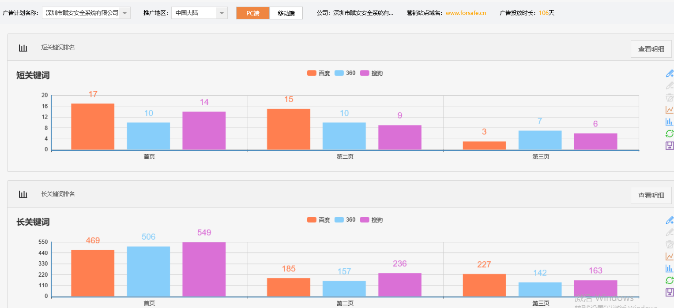Click the orange 首页 bar in the short keyword chart

point(92,128)
